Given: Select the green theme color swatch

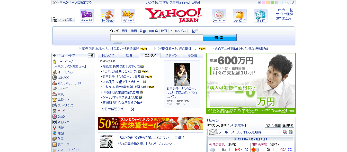Looking at the screenshot, I should point(272,3).
